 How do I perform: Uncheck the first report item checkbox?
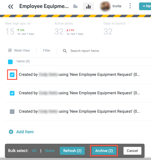point(12,75)
